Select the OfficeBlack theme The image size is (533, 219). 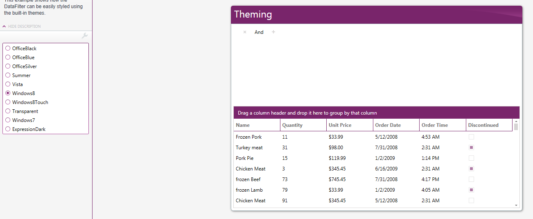tap(8, 49)
